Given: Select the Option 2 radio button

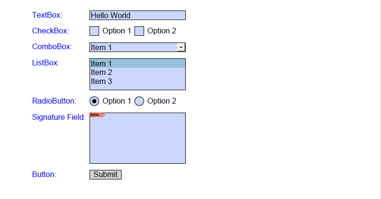Looking at the screenshot, I should (139, 101).
